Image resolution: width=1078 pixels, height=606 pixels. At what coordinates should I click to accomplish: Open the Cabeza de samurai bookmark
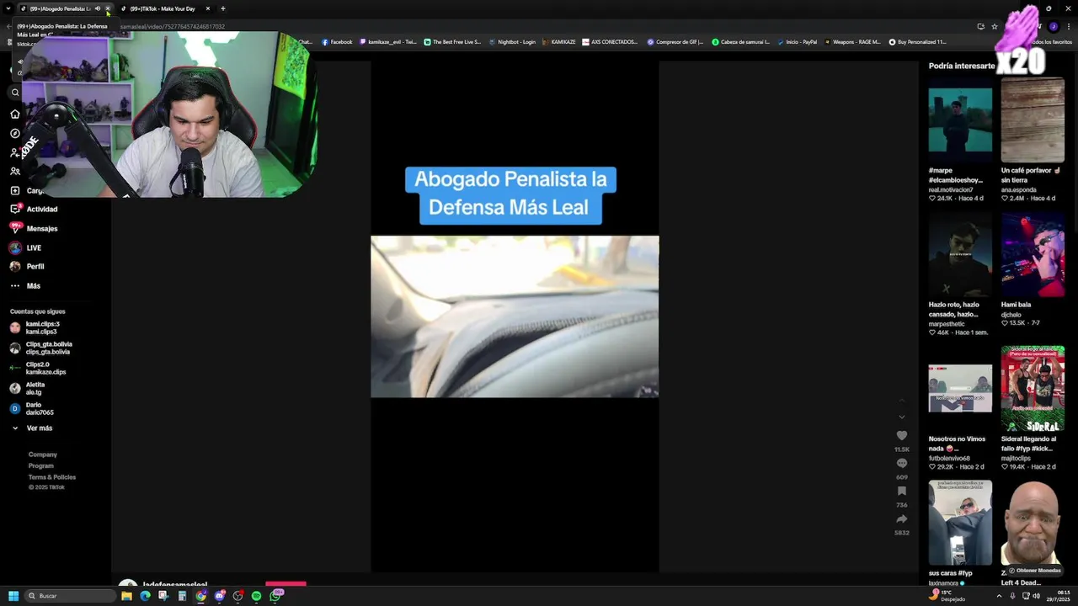coord(741,41)
